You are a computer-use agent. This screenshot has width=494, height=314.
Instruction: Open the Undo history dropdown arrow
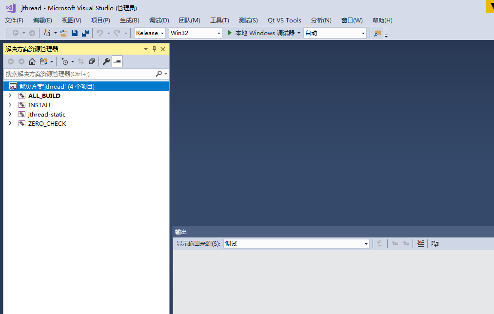[108, 33]
